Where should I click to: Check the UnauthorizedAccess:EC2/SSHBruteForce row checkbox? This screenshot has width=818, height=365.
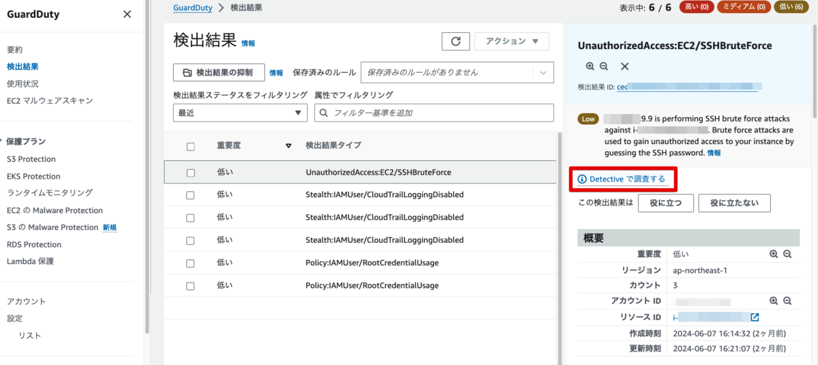(191, 173)
